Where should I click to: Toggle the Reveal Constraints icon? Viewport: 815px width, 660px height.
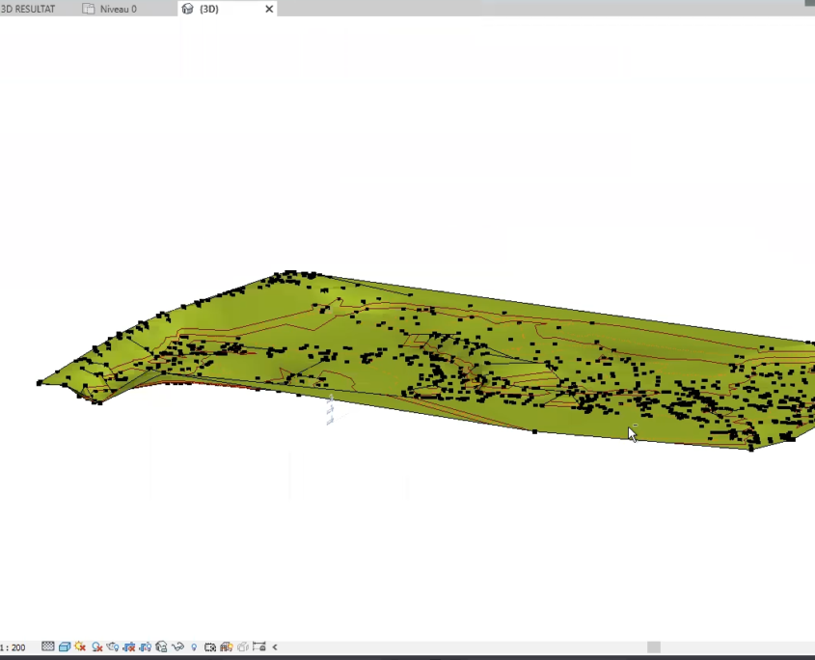point(258,647)
